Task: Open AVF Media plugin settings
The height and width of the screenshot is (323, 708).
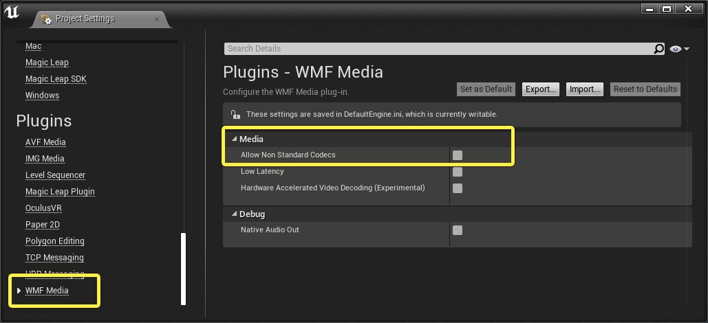Action: pos(45,142)
